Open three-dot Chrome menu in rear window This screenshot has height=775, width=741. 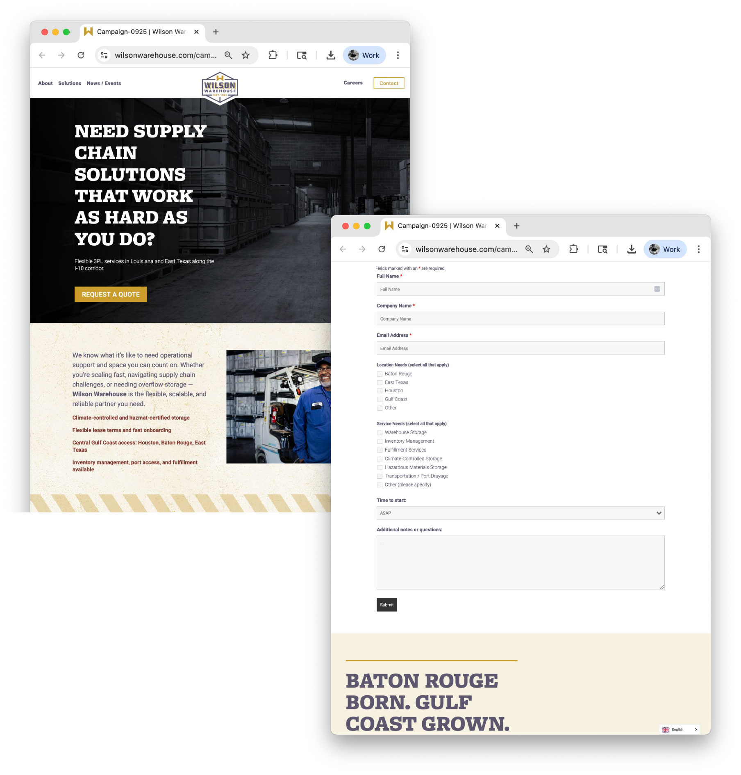[398, 55]
